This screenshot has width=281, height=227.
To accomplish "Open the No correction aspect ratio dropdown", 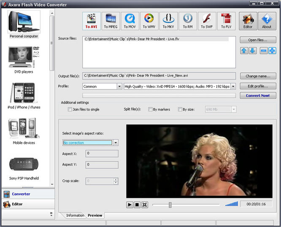I will pyautogui.click(x=116, y=143).
